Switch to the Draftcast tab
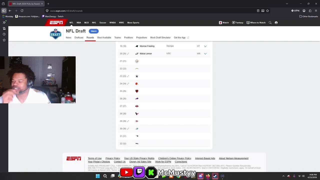320x180 pixels. [x=79, y=37]
